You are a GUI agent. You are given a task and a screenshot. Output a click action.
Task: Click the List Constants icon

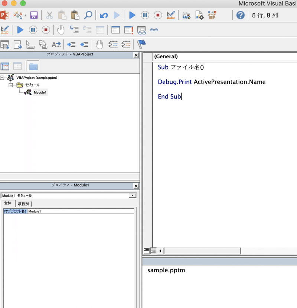(18, 45)
